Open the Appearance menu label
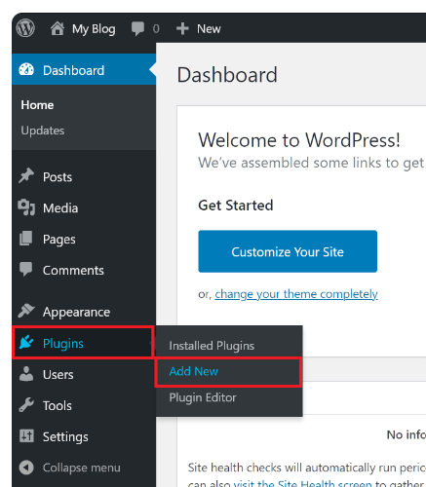 pos(76,313)
